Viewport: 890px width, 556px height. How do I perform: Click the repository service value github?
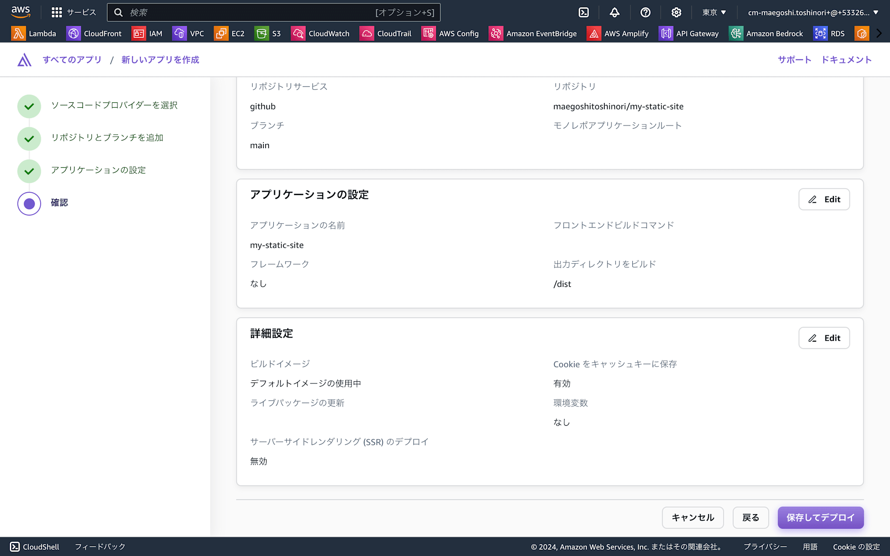point(263,106)
